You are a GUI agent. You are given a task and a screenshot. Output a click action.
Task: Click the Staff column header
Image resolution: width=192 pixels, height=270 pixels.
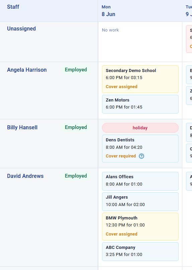point(13,7)
